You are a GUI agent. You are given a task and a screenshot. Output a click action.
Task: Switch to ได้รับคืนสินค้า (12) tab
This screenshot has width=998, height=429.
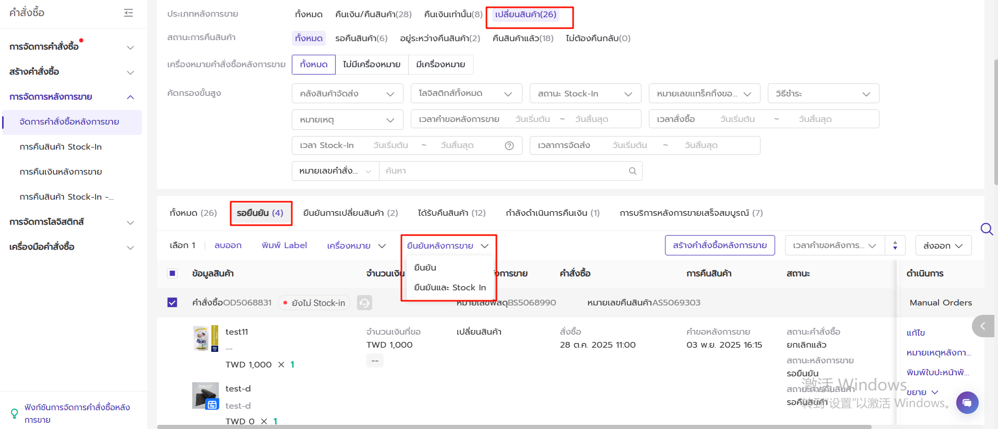pyautogui.click(x=452, y=213)
